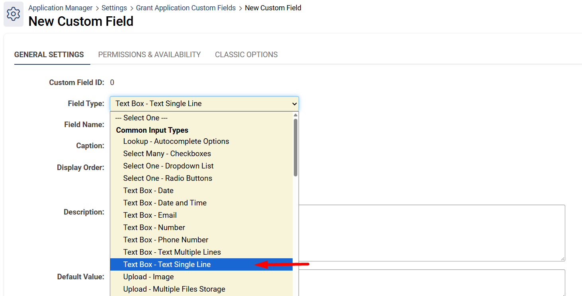582x296 pixels.
Task: Select the Text Box - Date option
Action: 201,191
